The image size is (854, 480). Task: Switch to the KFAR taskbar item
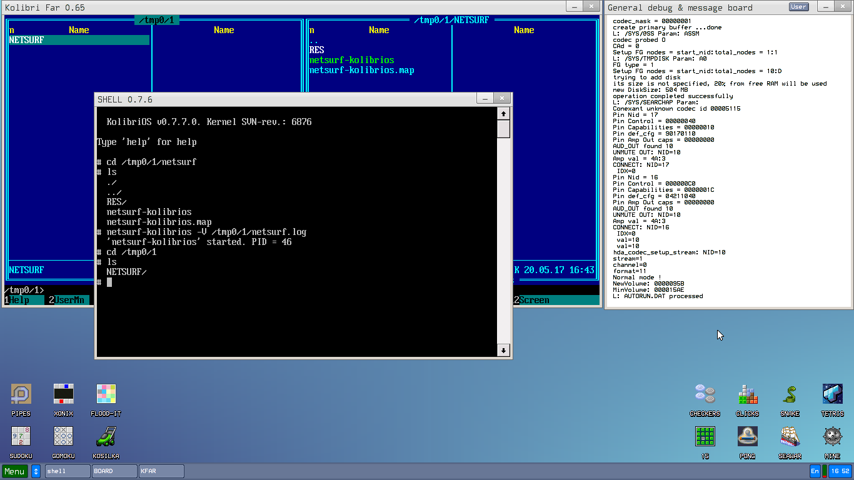click(x=161, y=471)
